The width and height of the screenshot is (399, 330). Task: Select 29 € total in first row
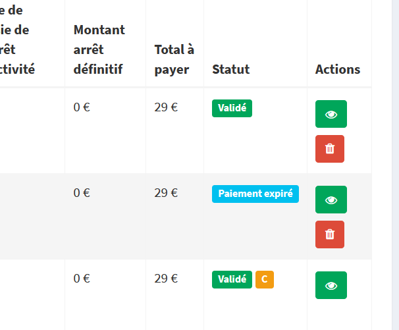[x=166, y=107]
